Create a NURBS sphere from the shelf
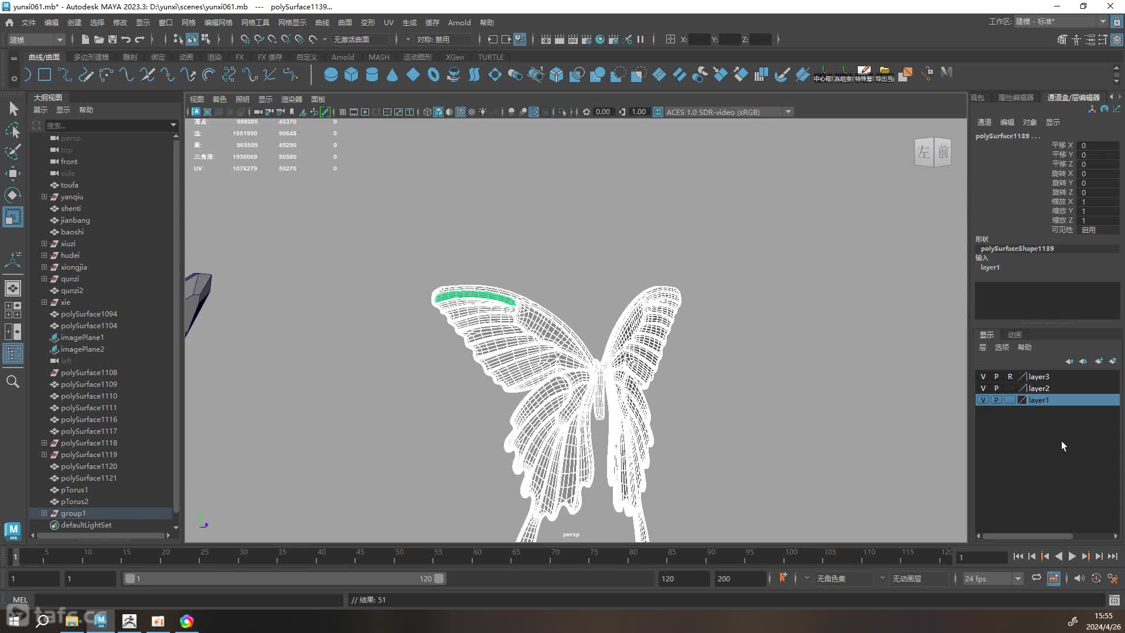The width and height of the screenshot is (1125, 633). (x=330, y=74)
